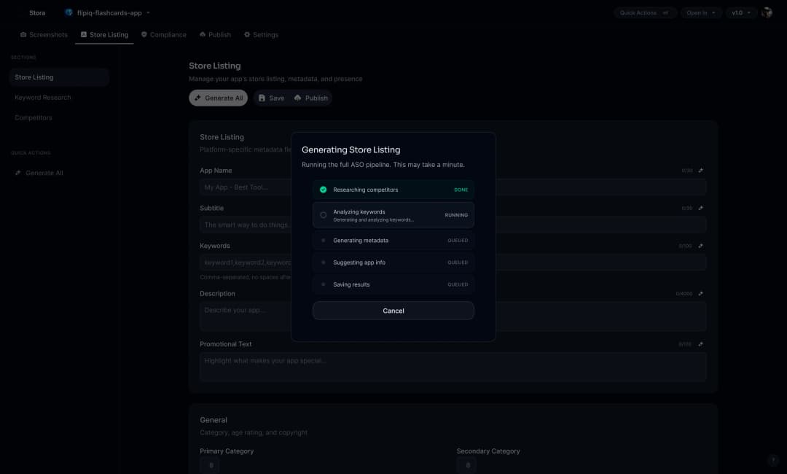This screenshot has width=787, height=474.
Task: Open the Screenshots section via its camera icon
Action: 23,34
